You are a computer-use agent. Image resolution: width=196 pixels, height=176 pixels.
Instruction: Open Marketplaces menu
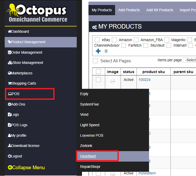click(x=41, y=73)
